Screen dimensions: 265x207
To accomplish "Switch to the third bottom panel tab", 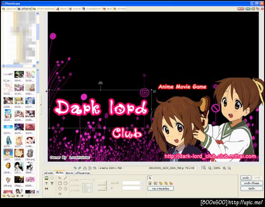I will (x=69, y=173).
